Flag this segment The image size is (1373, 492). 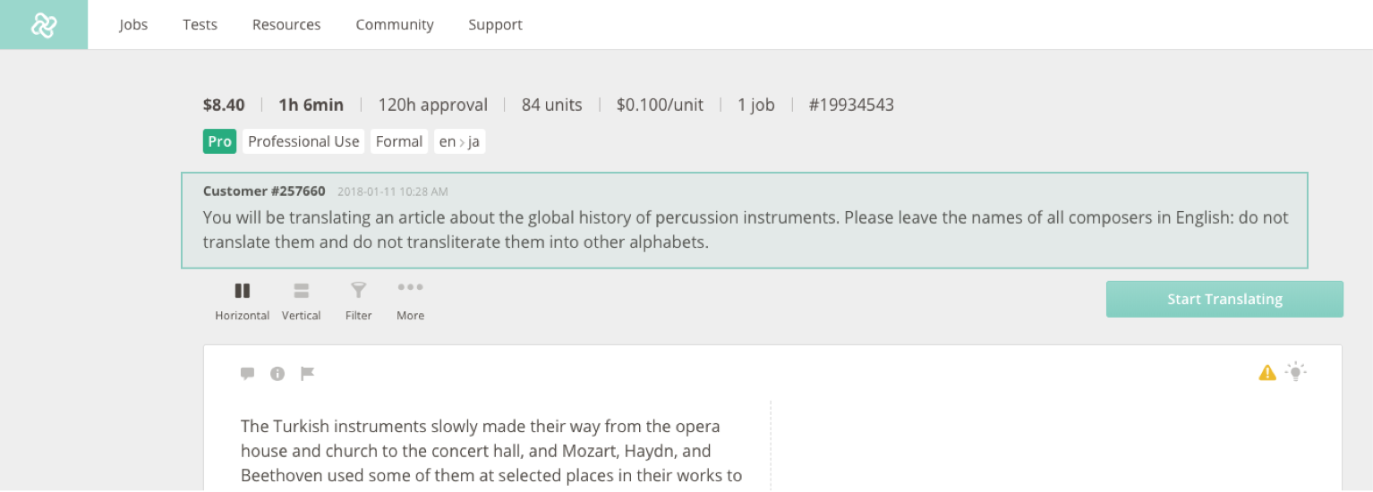pos(307,374)
